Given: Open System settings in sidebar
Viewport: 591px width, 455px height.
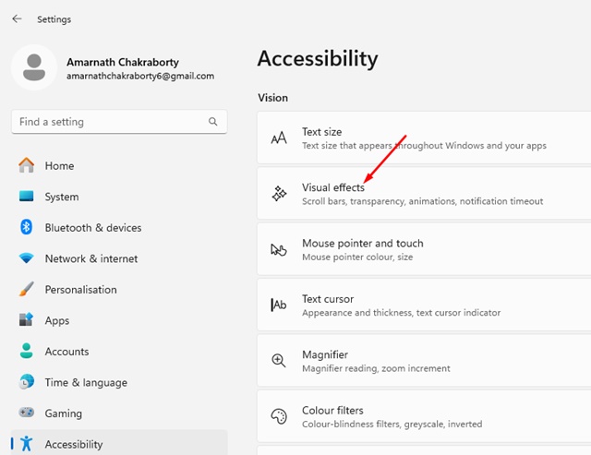Looking at the screenshot, I should 61,197.
